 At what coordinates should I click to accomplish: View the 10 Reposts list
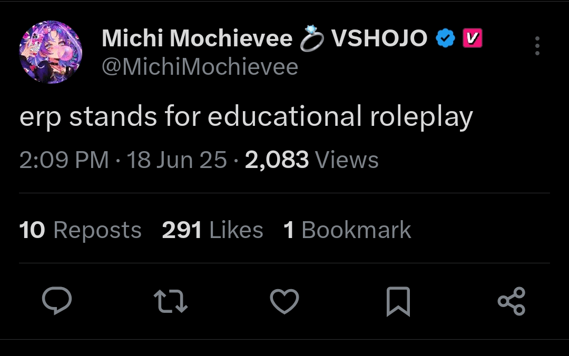click(80, 230)
